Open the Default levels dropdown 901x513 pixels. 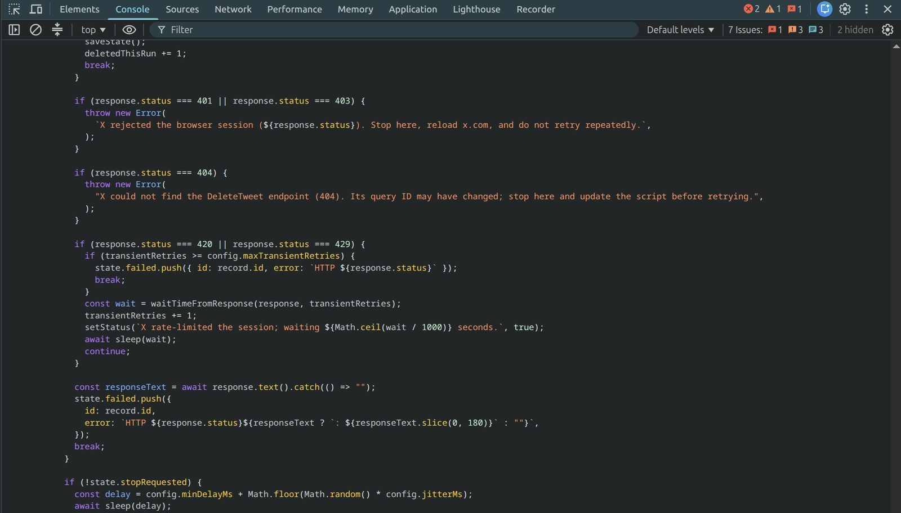[680, 30]
